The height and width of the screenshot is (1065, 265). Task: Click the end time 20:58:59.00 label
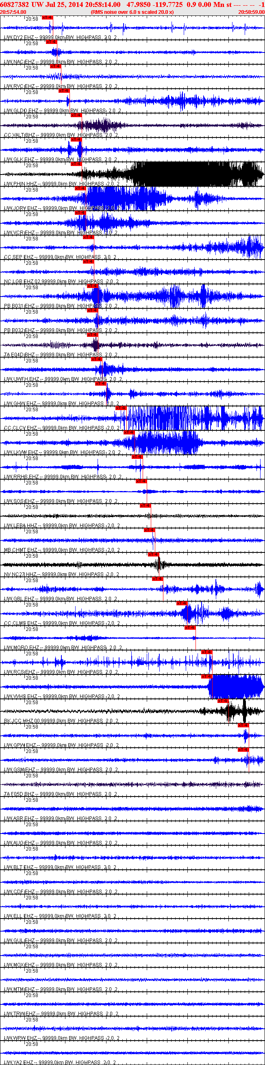[x=251, y=12]
